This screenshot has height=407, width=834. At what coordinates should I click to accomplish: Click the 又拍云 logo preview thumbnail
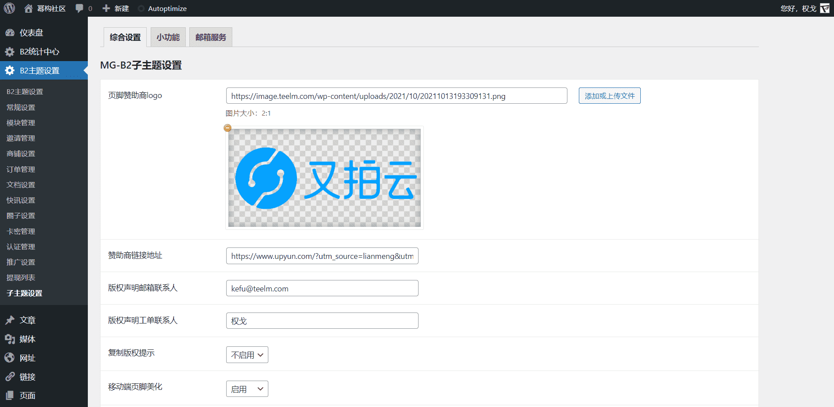325,178
